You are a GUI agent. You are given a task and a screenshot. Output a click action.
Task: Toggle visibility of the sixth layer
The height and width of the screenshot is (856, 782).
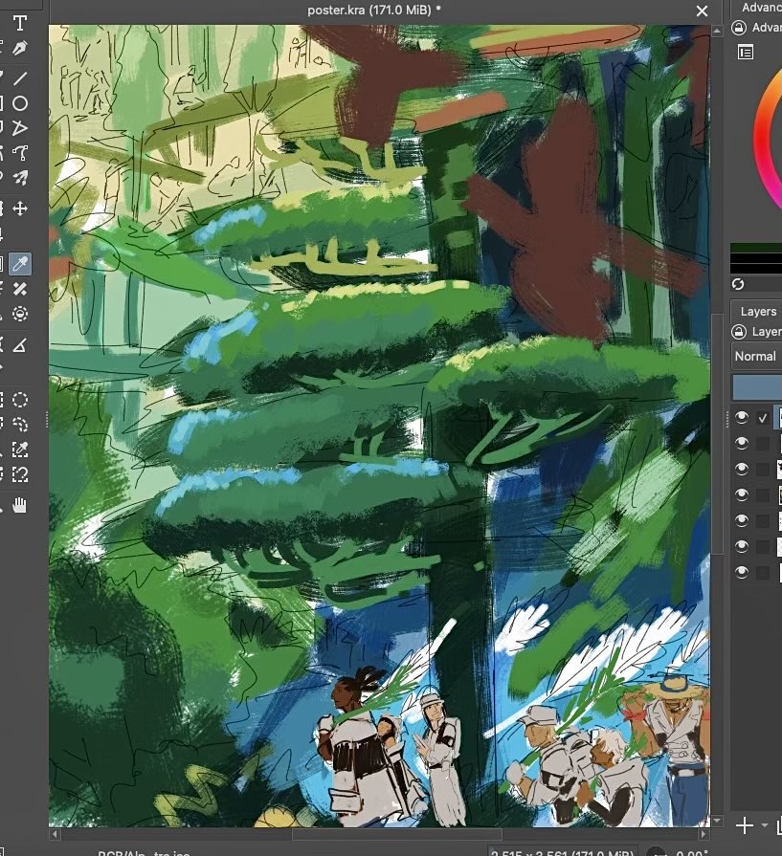pyautogui.click(x=742, y=546)
